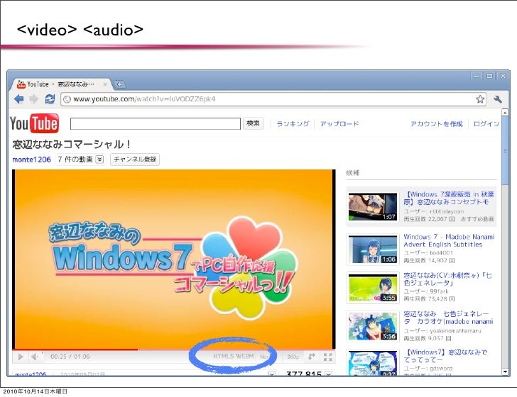Focus the YouTube search box
The width and height of the screenshot is (517, 397).
click(156, 124)
